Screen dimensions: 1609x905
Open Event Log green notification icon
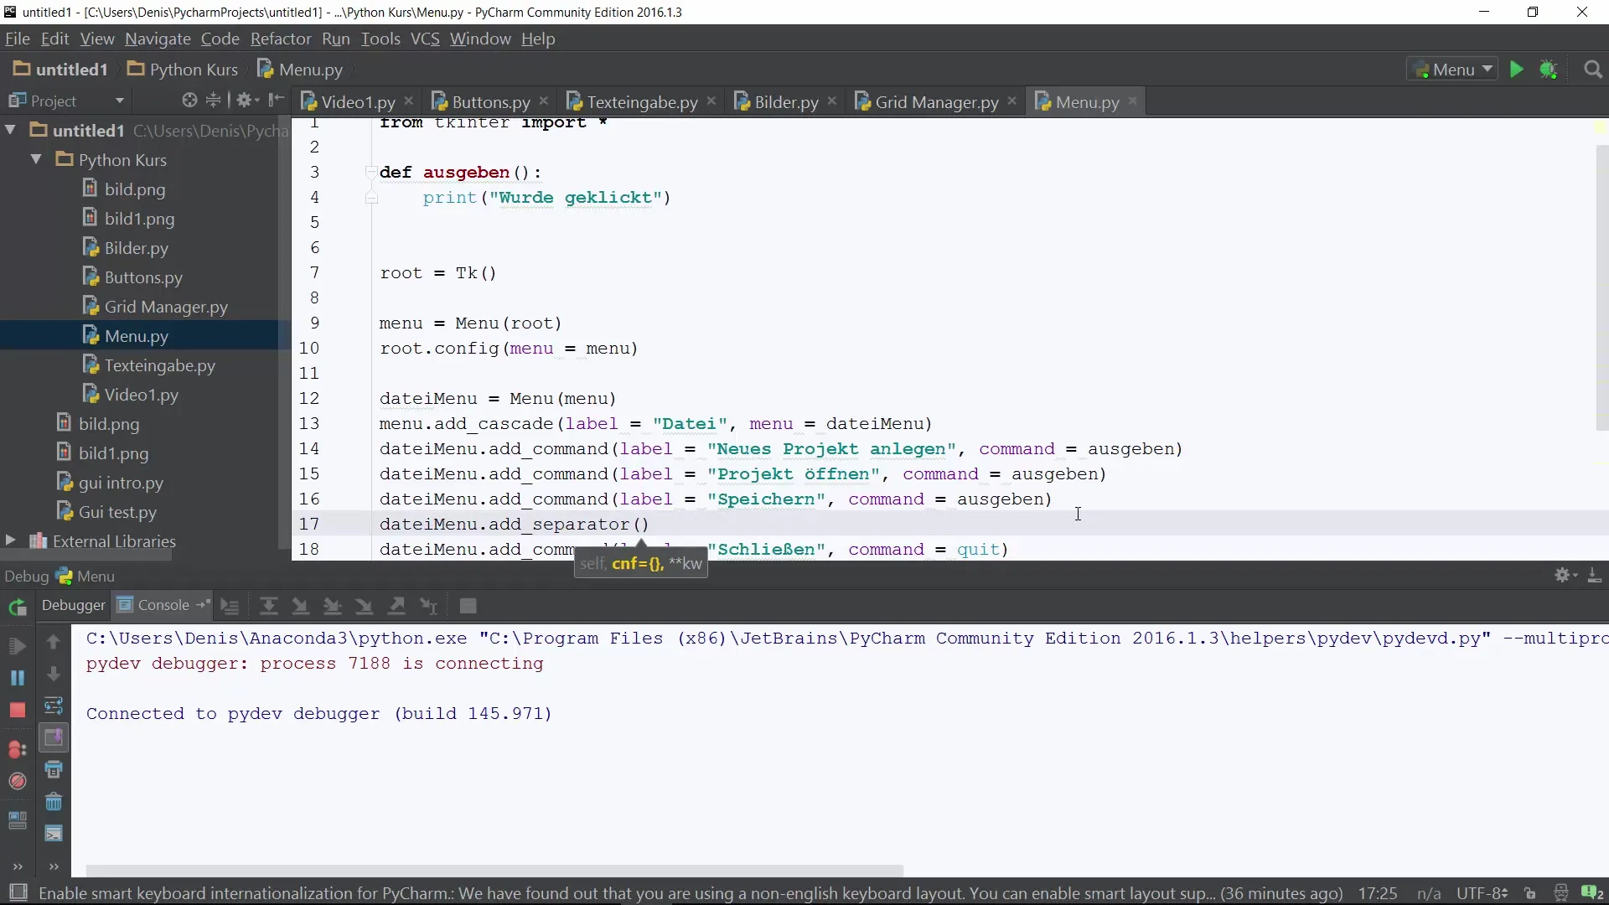1591,893
